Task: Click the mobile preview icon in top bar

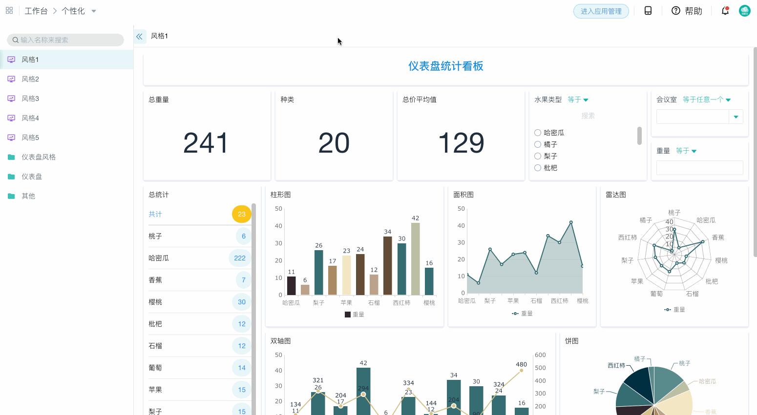Action: point(648,10)
